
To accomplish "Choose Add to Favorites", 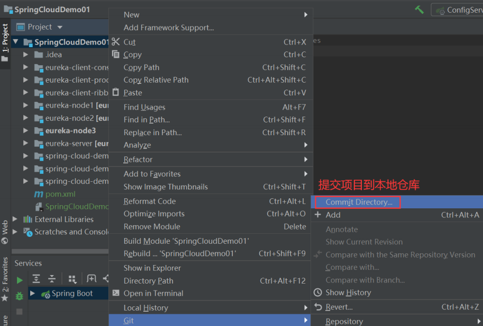I will (211, 174).
